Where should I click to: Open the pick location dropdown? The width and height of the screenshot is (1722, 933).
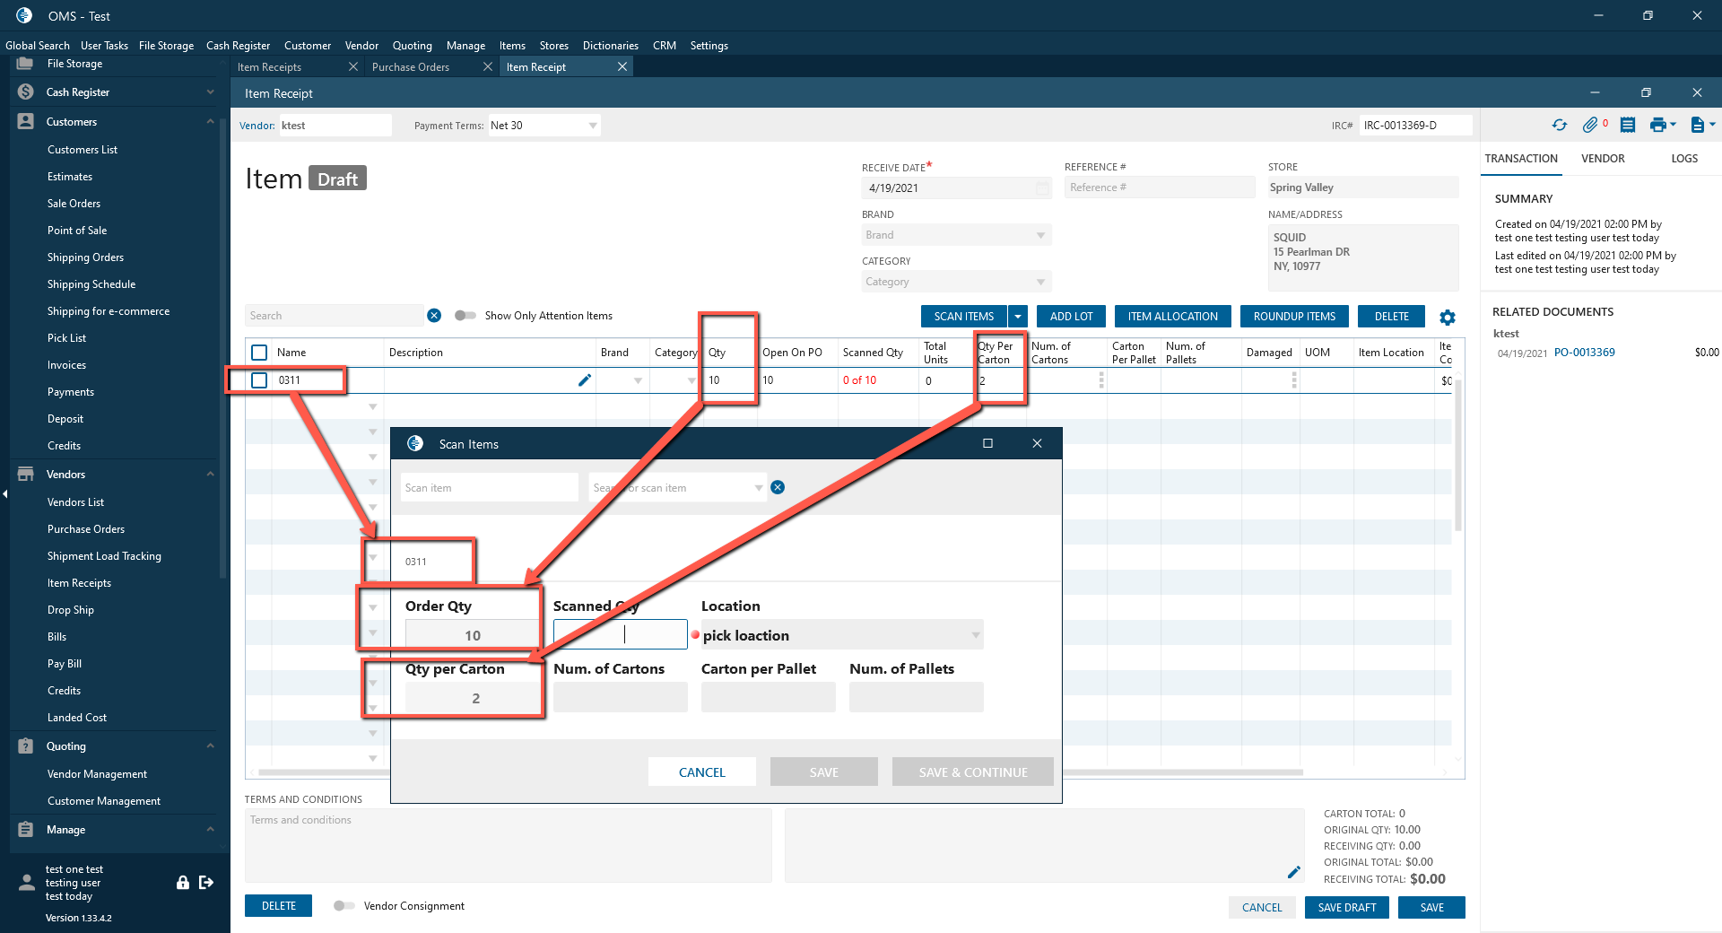975,635
